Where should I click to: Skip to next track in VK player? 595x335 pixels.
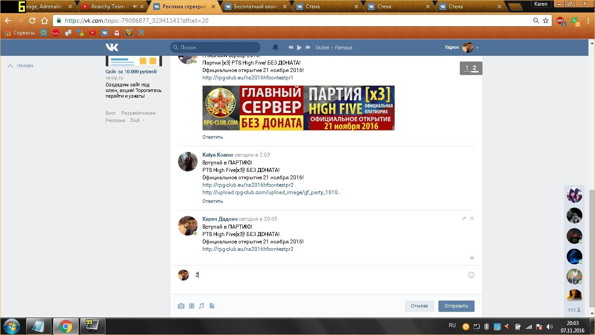pos(308,47)
